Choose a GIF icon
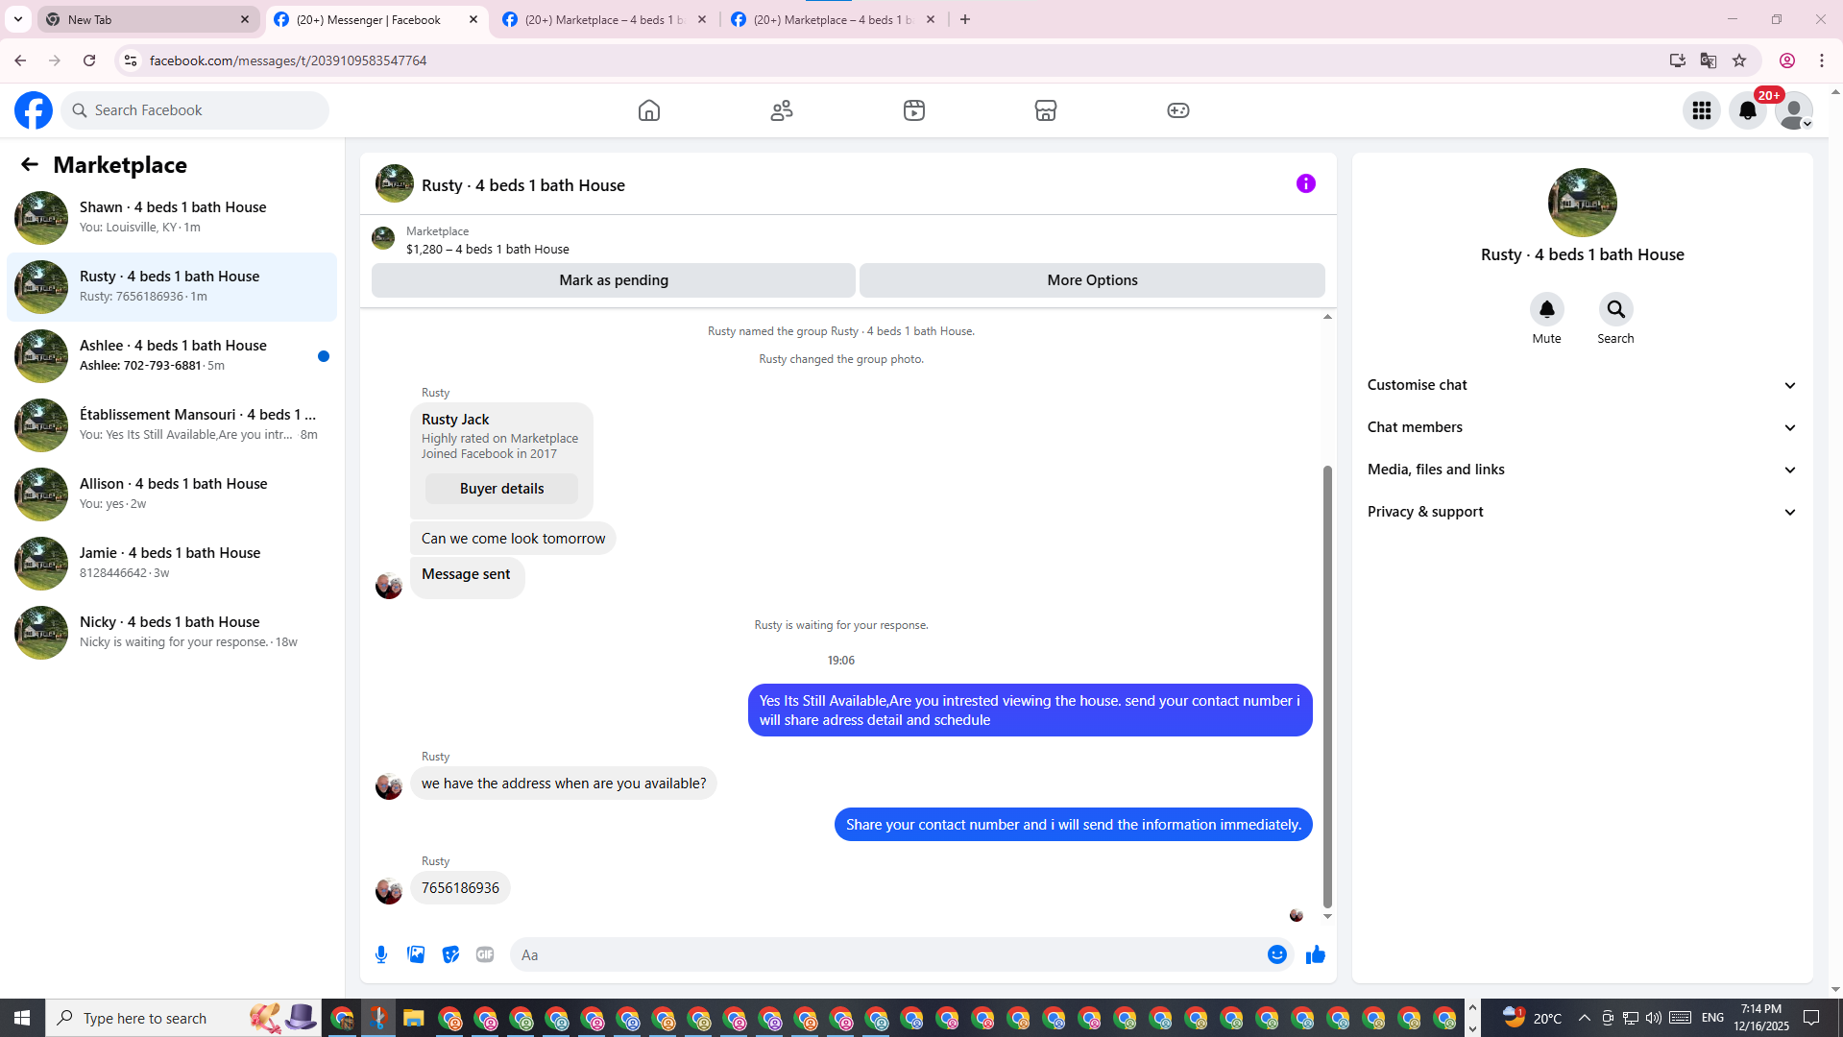Image resolution: width=1843 pixels, height=1037 pixels. point(485,954)
